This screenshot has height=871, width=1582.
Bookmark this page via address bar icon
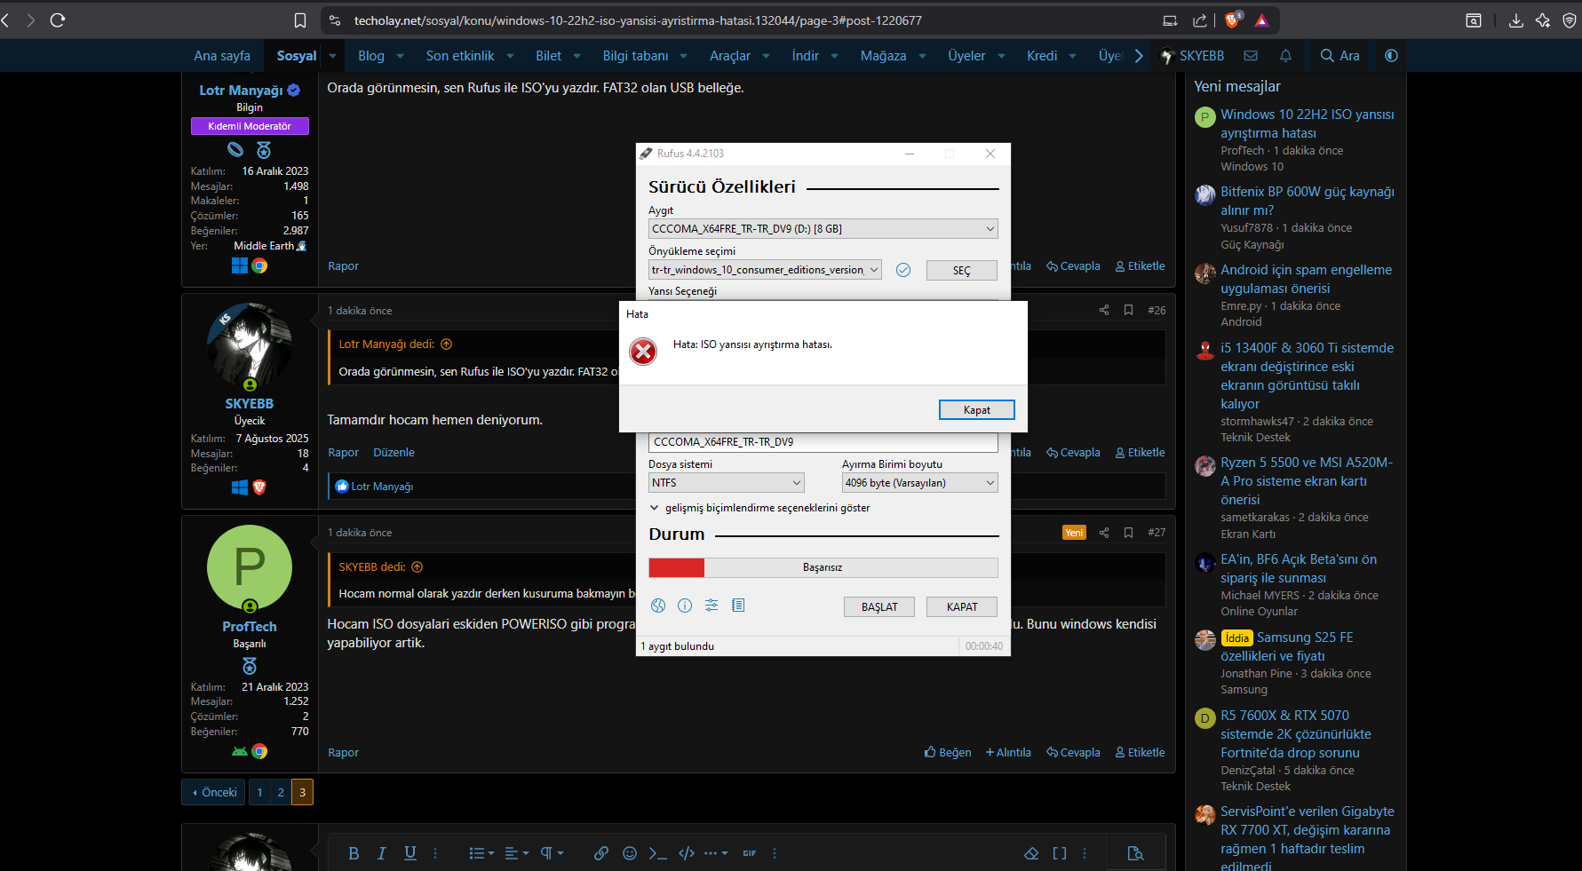pyautogui.click(x=300, y=20)
